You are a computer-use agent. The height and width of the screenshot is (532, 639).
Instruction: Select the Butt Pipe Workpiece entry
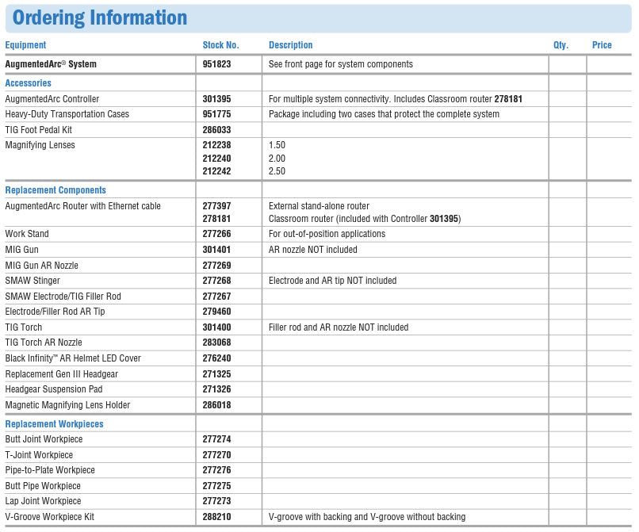click(x=43, y=486)
